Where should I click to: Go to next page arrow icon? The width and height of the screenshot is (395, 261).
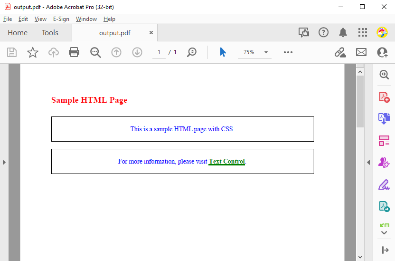pyautogui.click(x=137, y=52)
